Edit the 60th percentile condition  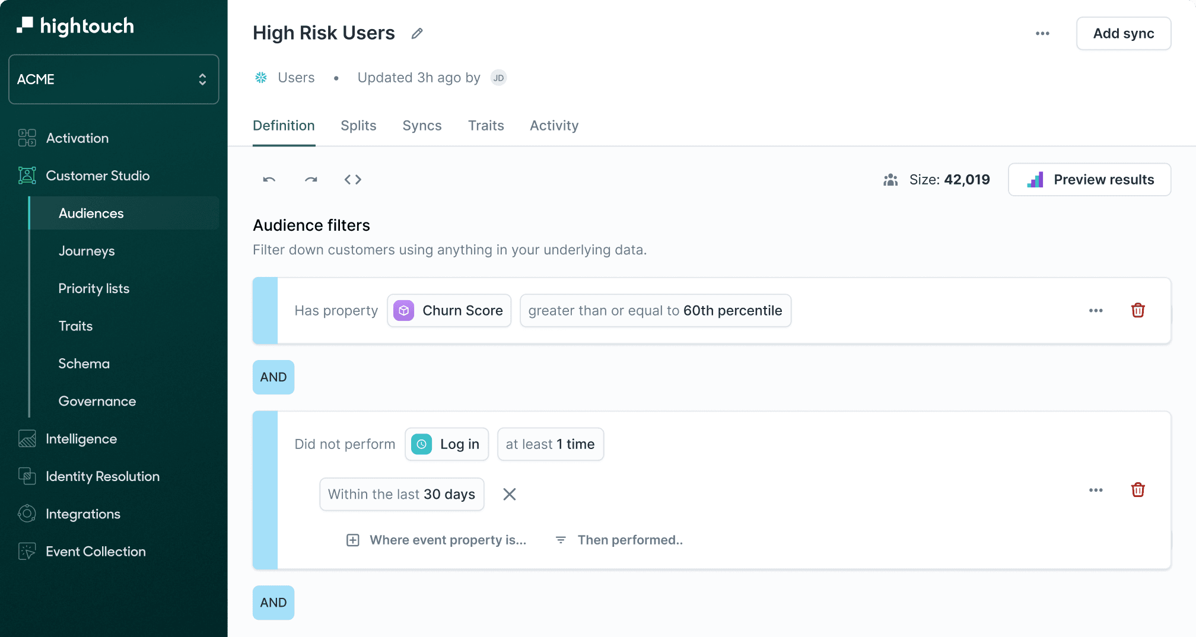point(655,310)
